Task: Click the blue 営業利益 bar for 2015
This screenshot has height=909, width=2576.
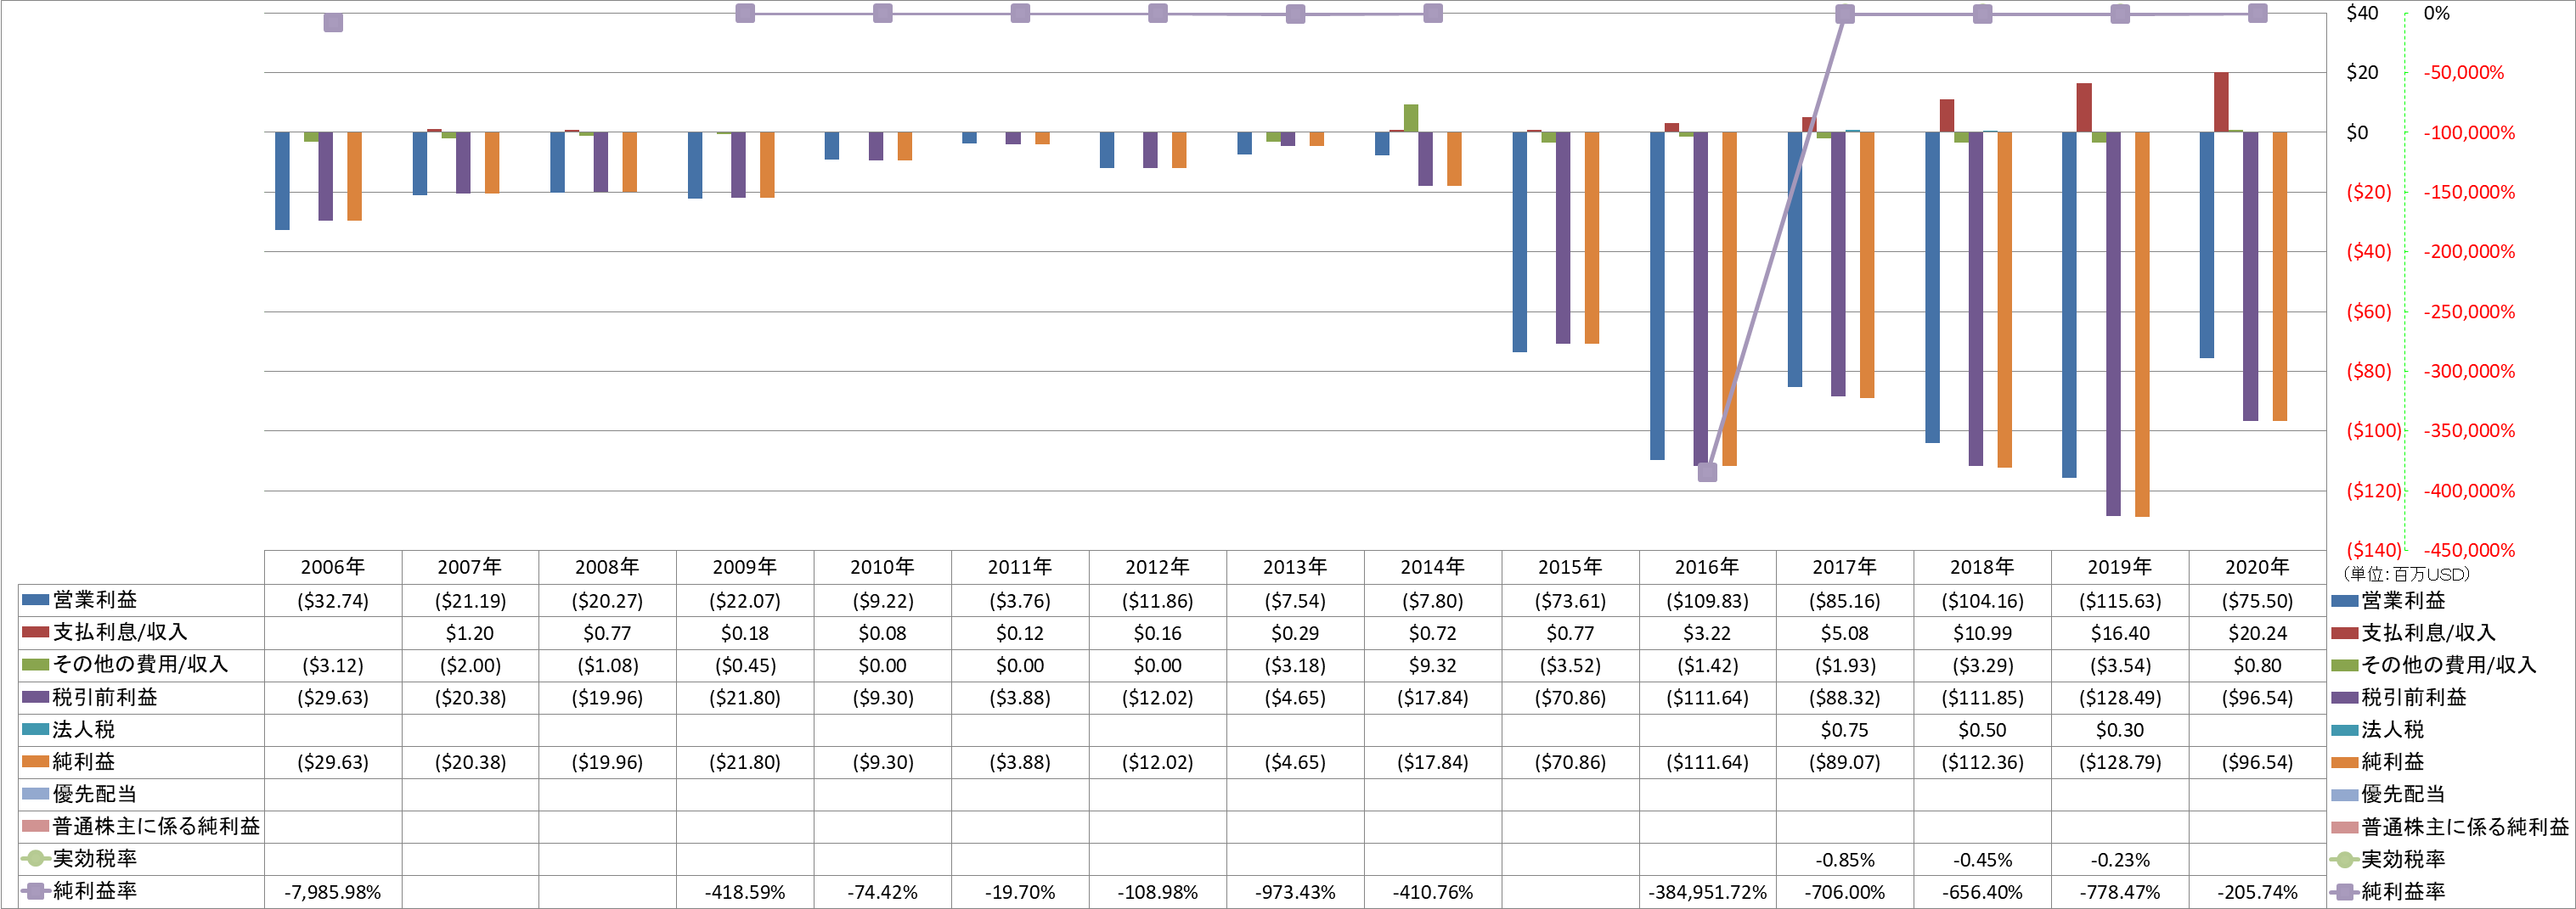Action: (x=1520, y=242)
